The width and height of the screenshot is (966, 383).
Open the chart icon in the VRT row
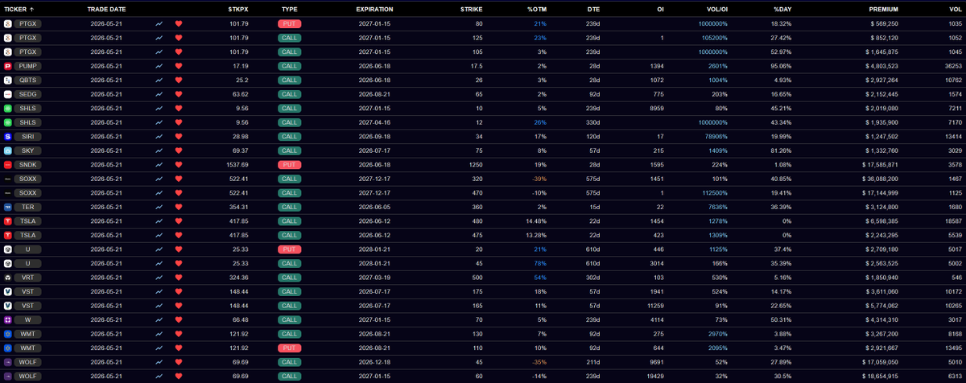(x=159, y=278)
